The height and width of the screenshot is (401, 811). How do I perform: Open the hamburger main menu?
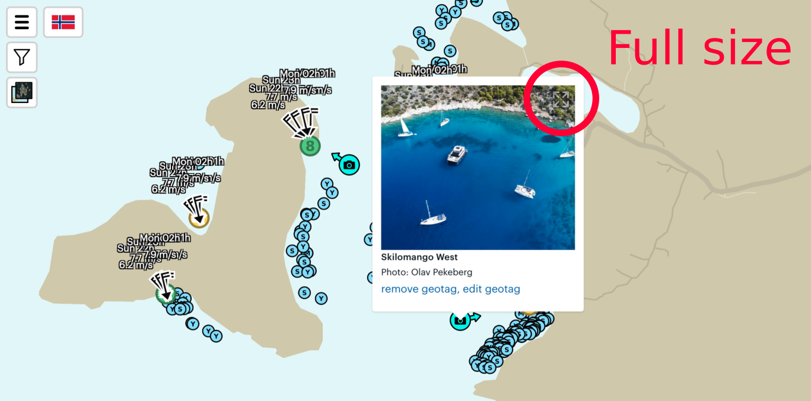click(22, 23)
